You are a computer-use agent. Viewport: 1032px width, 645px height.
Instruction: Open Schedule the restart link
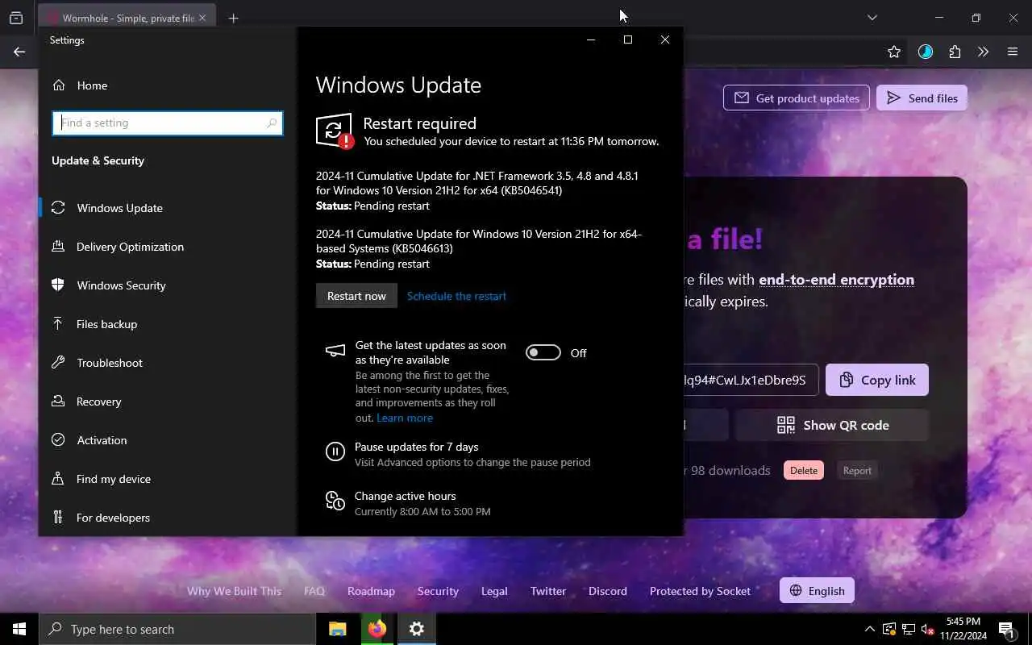coord(456,296)
